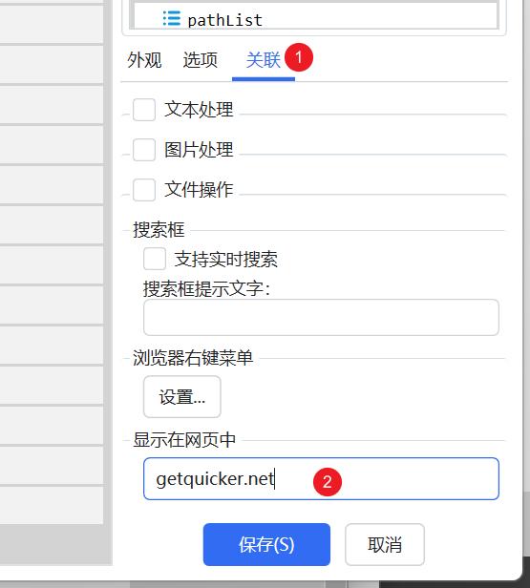Open browser context menu 设置... button

(181, 397)
